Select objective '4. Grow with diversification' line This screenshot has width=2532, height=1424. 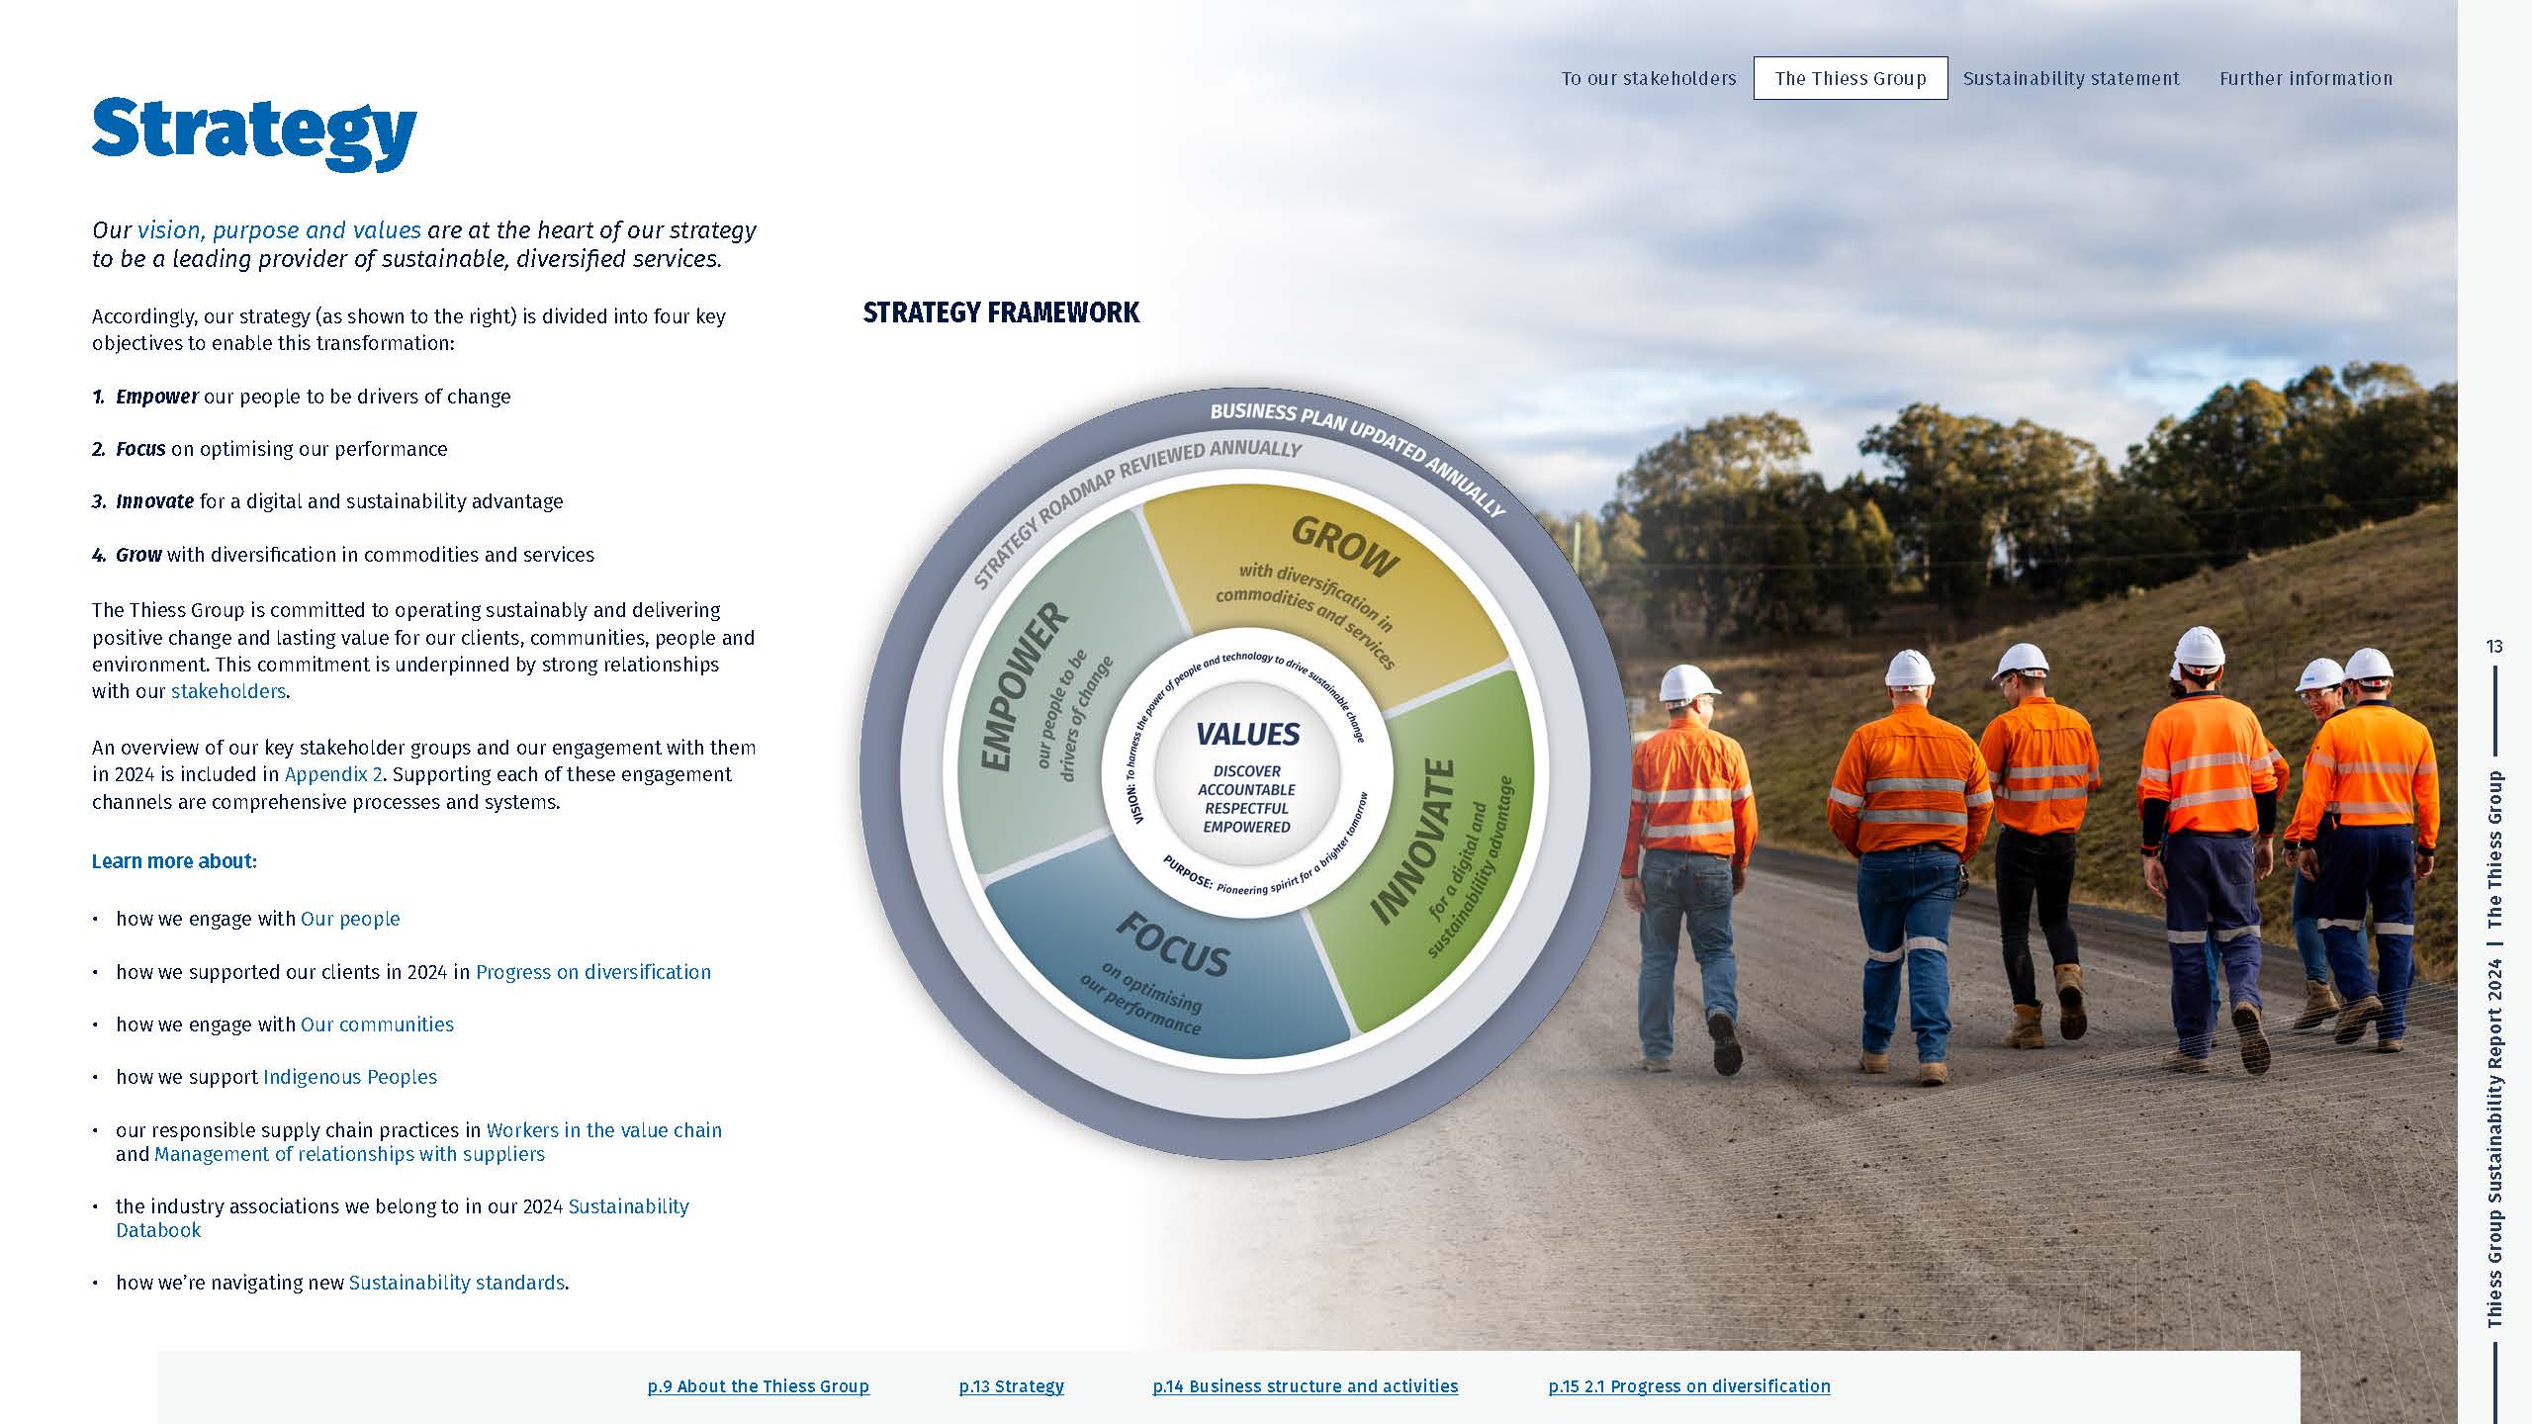tap(343, 555)
